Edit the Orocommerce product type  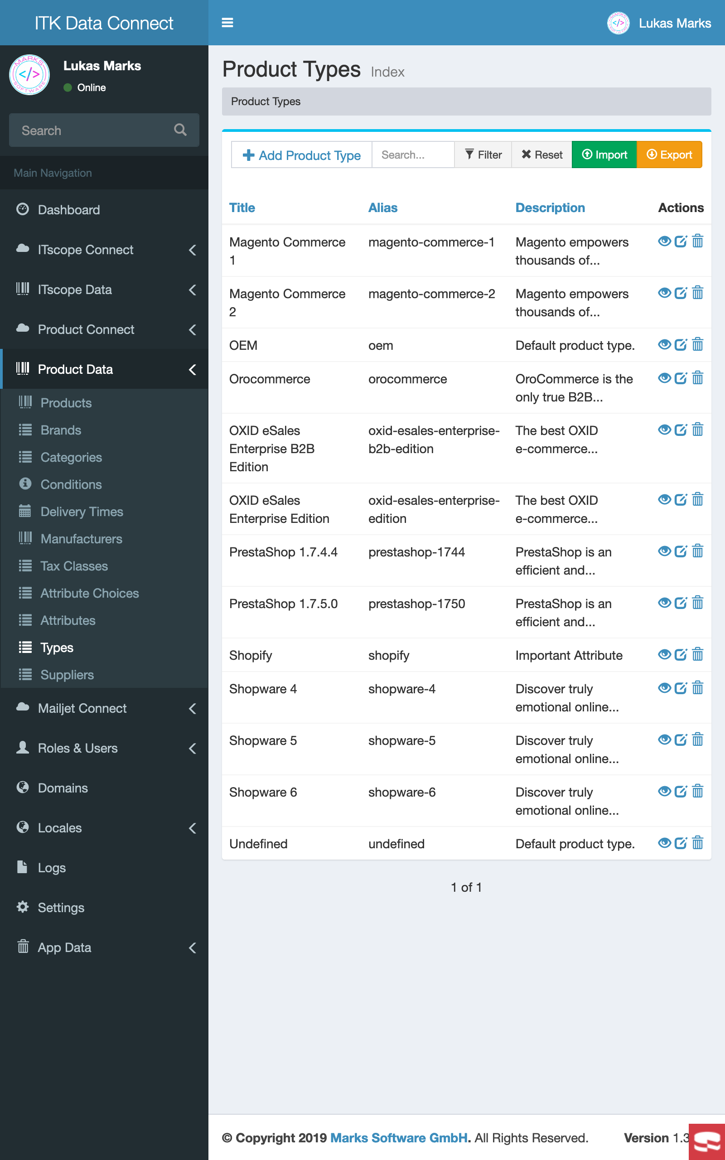pos(681,378)
